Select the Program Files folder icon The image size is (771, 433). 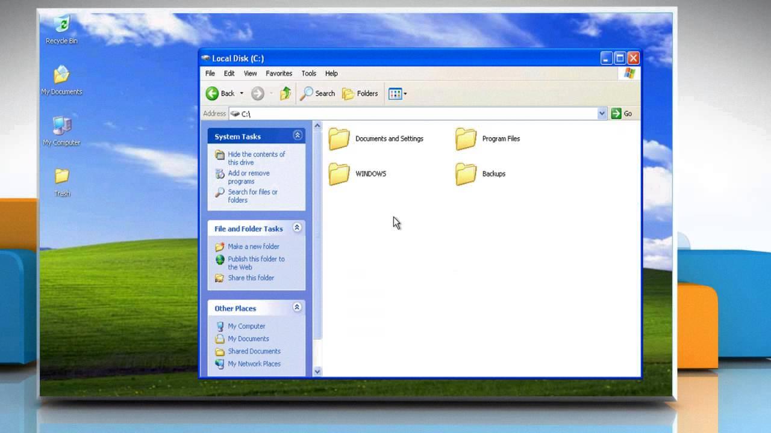[x=466, y=139]
